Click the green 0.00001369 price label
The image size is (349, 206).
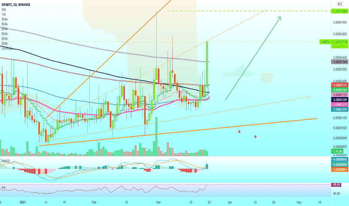pyautogui.click(x=339, y=90)
